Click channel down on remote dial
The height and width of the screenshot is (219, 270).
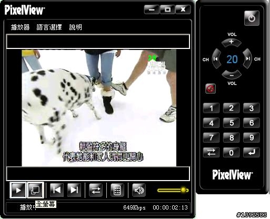216,58
